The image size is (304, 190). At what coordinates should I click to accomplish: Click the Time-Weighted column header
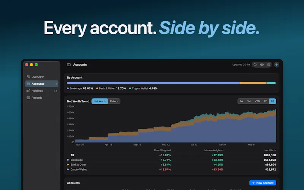pos(162,150)
